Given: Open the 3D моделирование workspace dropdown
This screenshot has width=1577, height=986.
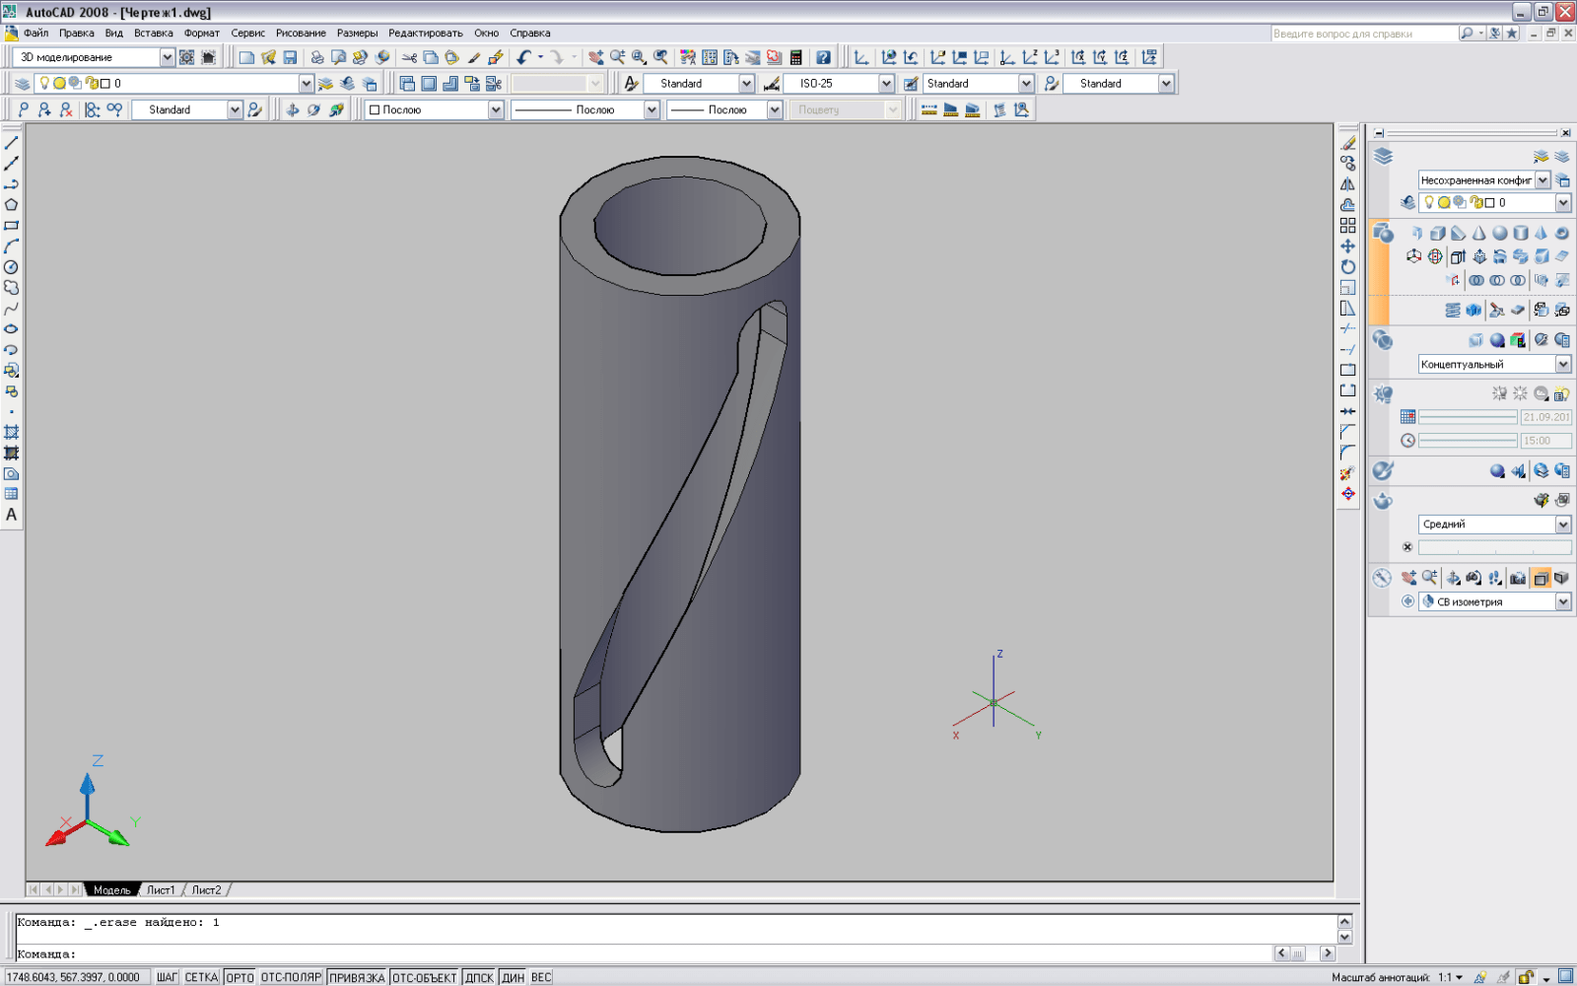Looking at the screenshot, I should pyautogui.click(x=167, y=58).
